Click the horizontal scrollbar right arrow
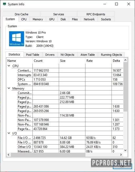The width and height of the screenshot is (135, 172). (121, 155)
